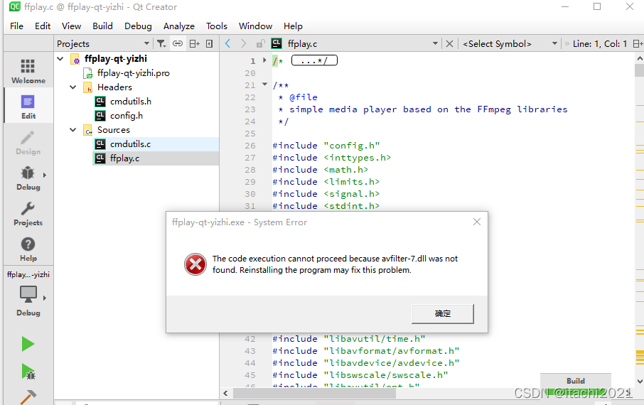Fold the doc comment at line 21
This screenshot has height=405, width=644.
click(x=264, y=85)
